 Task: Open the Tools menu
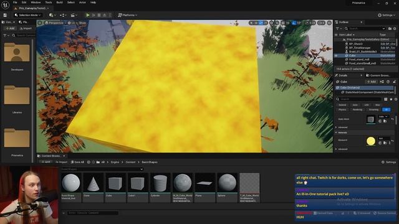(x=49, y=2)
